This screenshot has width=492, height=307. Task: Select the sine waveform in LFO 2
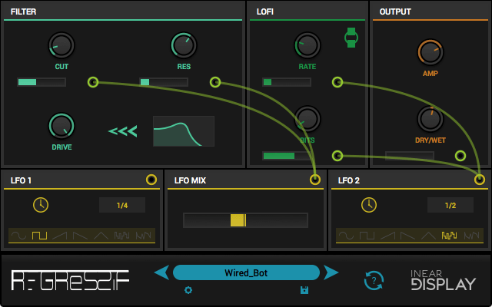(x=347, y=236)
